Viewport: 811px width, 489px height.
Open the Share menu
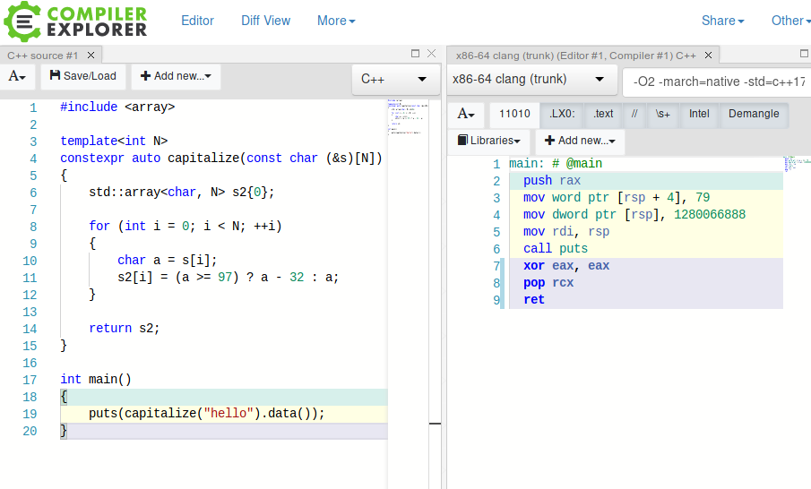pyautogui.click(x=722, y=21)
